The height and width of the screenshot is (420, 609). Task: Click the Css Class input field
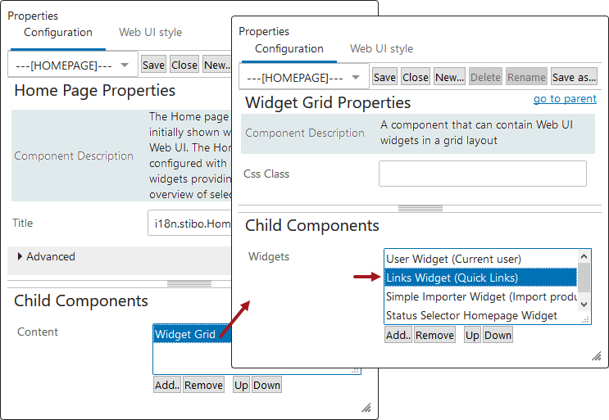[482, 174]
